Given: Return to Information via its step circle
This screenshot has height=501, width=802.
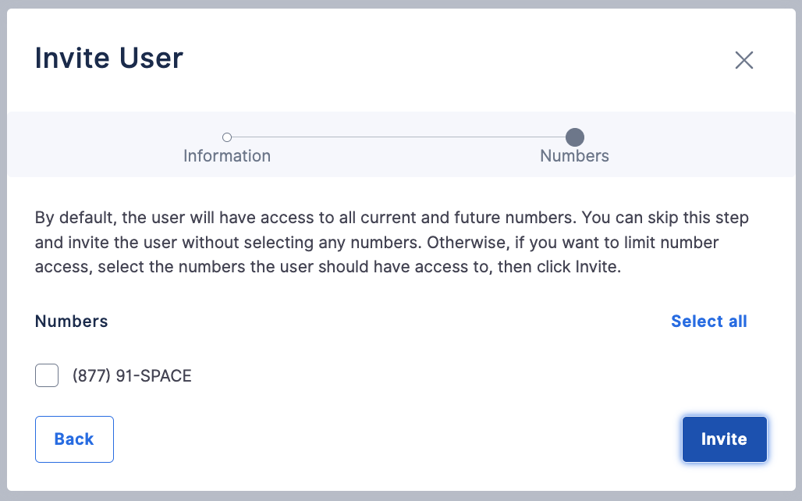Looking at the screenshot, I should (227, 137).
